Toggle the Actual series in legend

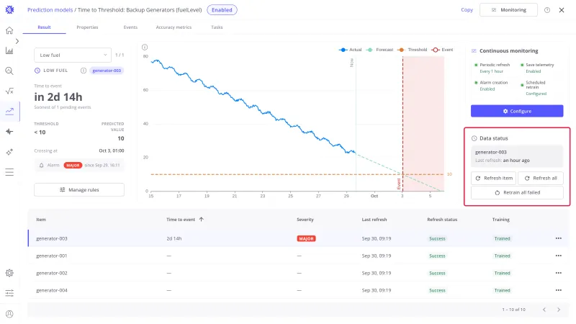(x=351, y=50)
